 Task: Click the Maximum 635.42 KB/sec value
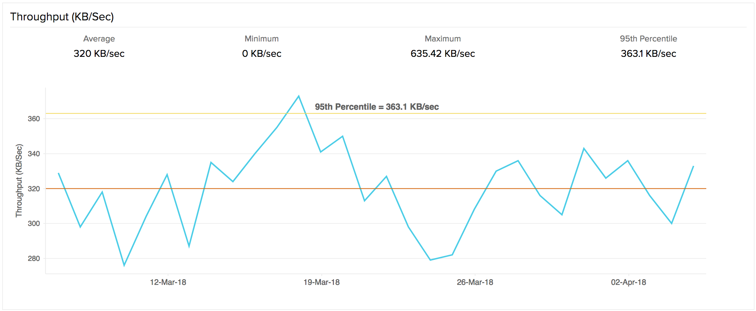[x=442, y=54]
